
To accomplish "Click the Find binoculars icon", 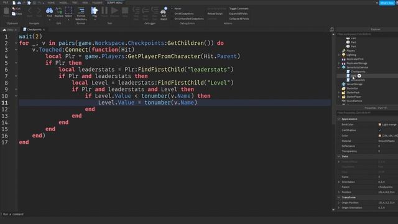I will pos(49,11).
